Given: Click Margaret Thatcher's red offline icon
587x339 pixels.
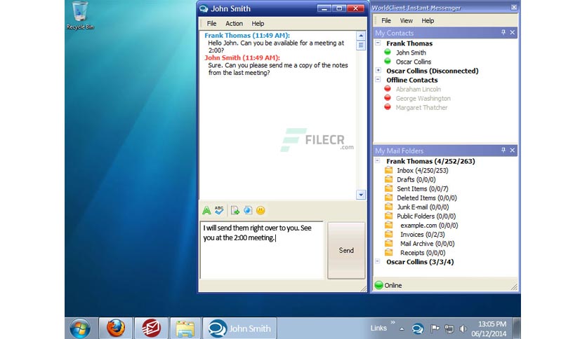Looking at the screenshot, I should [388, 107].
